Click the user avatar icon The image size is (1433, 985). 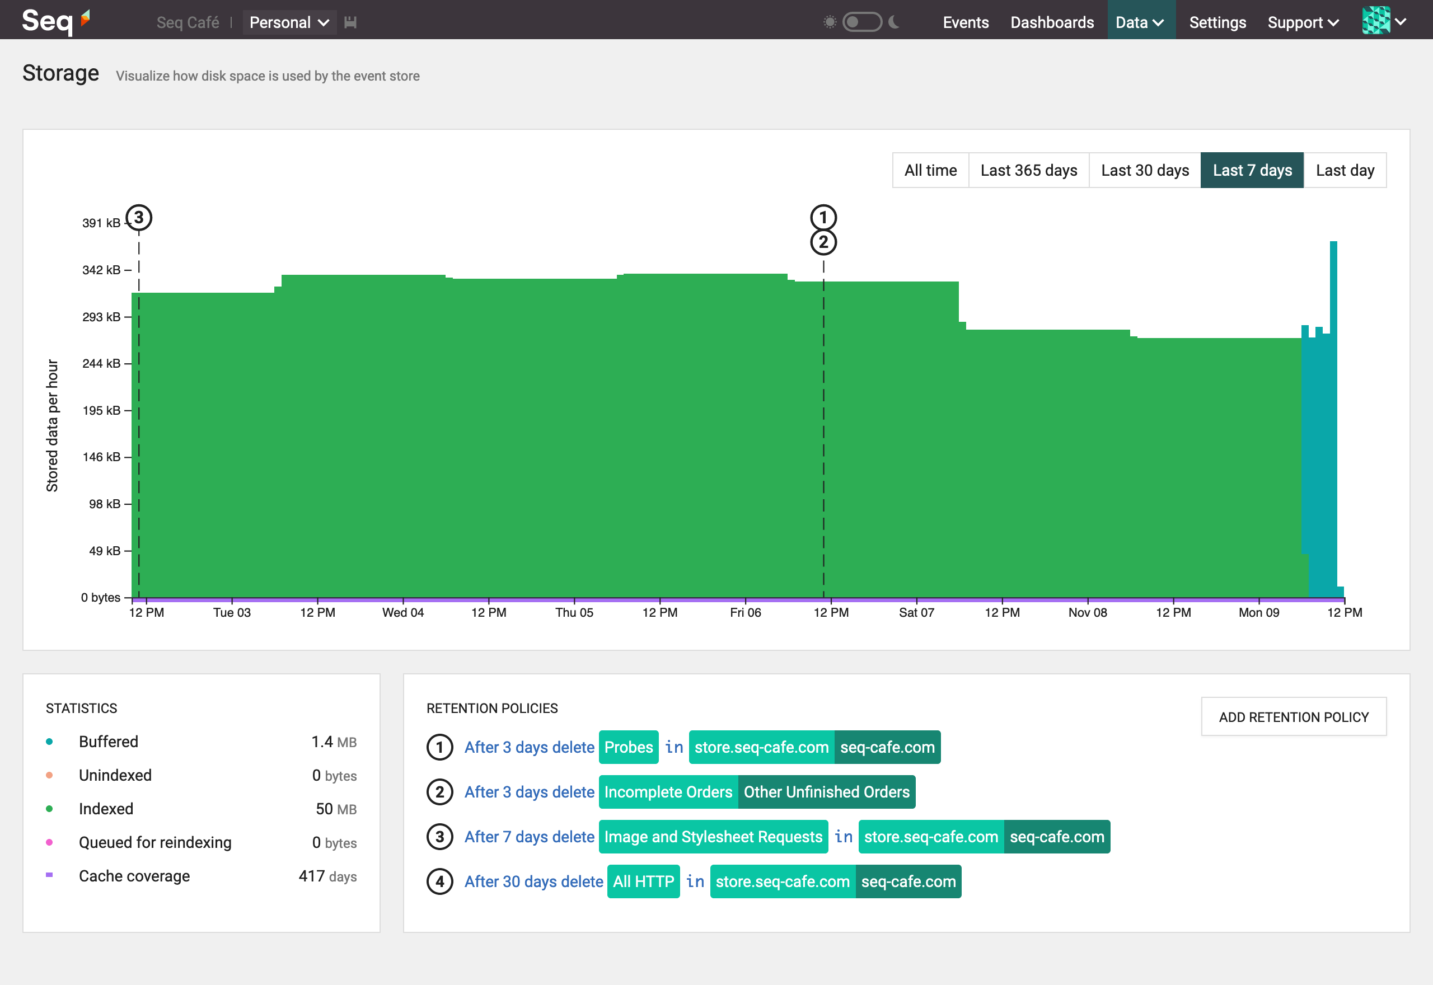tap(1375, 21)
